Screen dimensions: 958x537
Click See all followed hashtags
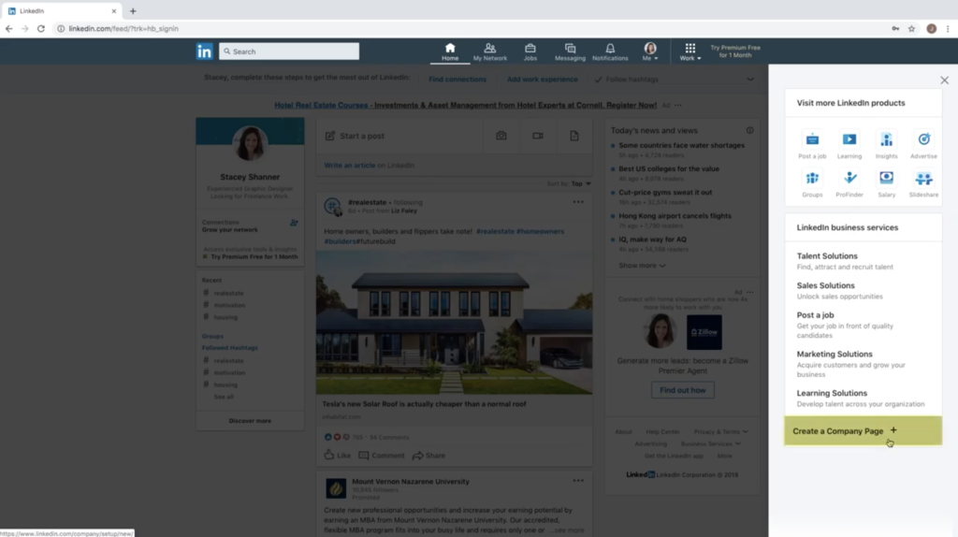click(224, 397)
